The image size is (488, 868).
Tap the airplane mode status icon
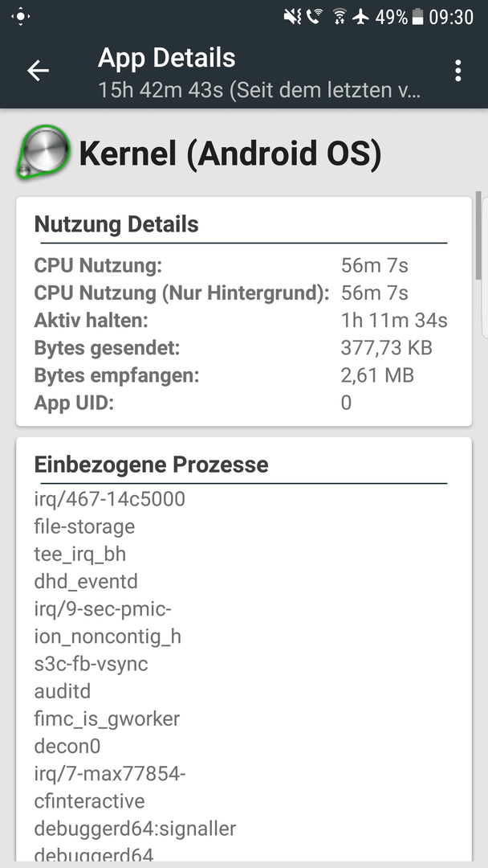(x=361, y=17)
